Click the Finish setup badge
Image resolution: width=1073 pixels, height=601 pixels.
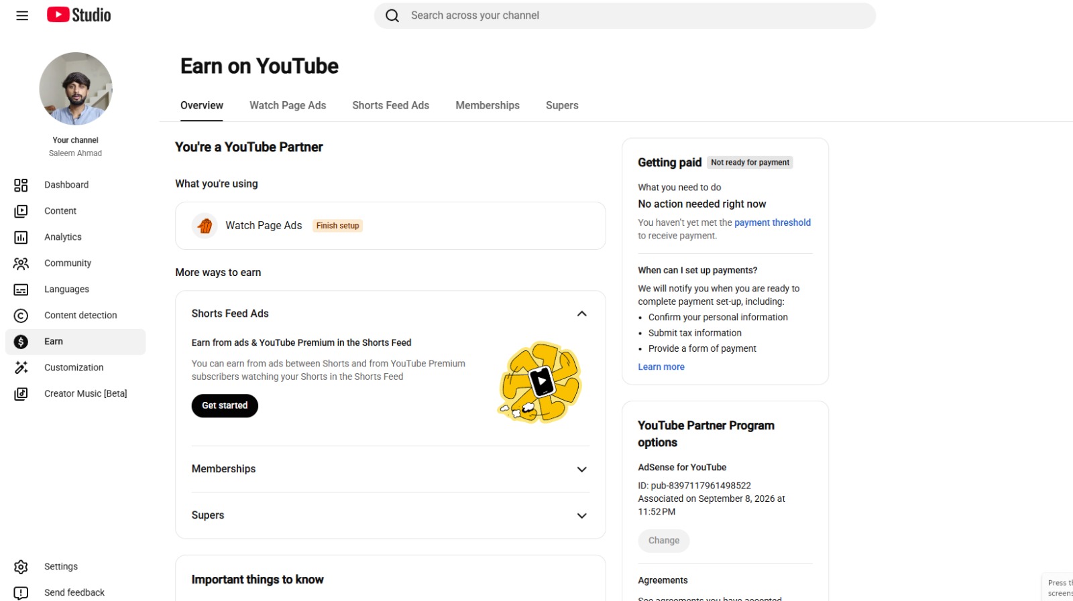point(337,226)
